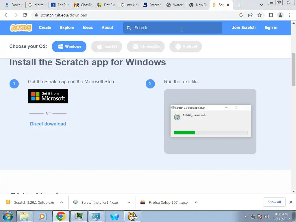Switch to the Flat Bla tab

pyautogui.click(x=106, y=5)
